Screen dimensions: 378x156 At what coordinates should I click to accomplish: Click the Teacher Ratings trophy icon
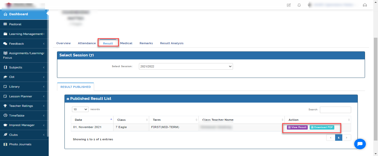click(x=5, y=106)
